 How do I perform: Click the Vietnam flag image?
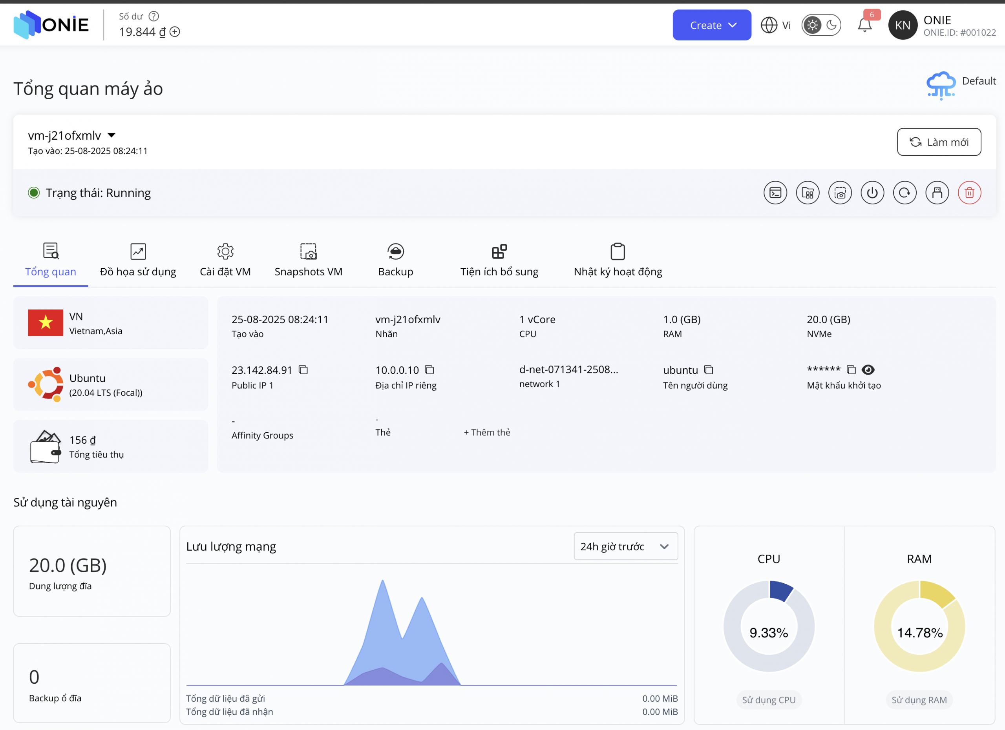pos(46,323)
